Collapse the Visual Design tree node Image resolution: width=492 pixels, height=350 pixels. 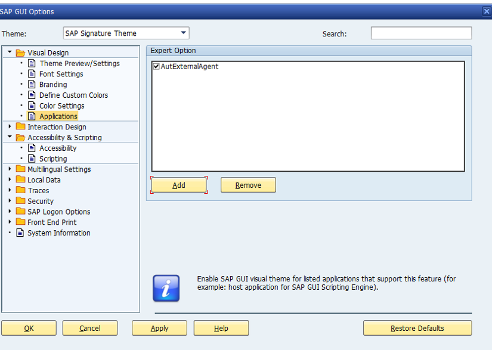click(10, 52)
